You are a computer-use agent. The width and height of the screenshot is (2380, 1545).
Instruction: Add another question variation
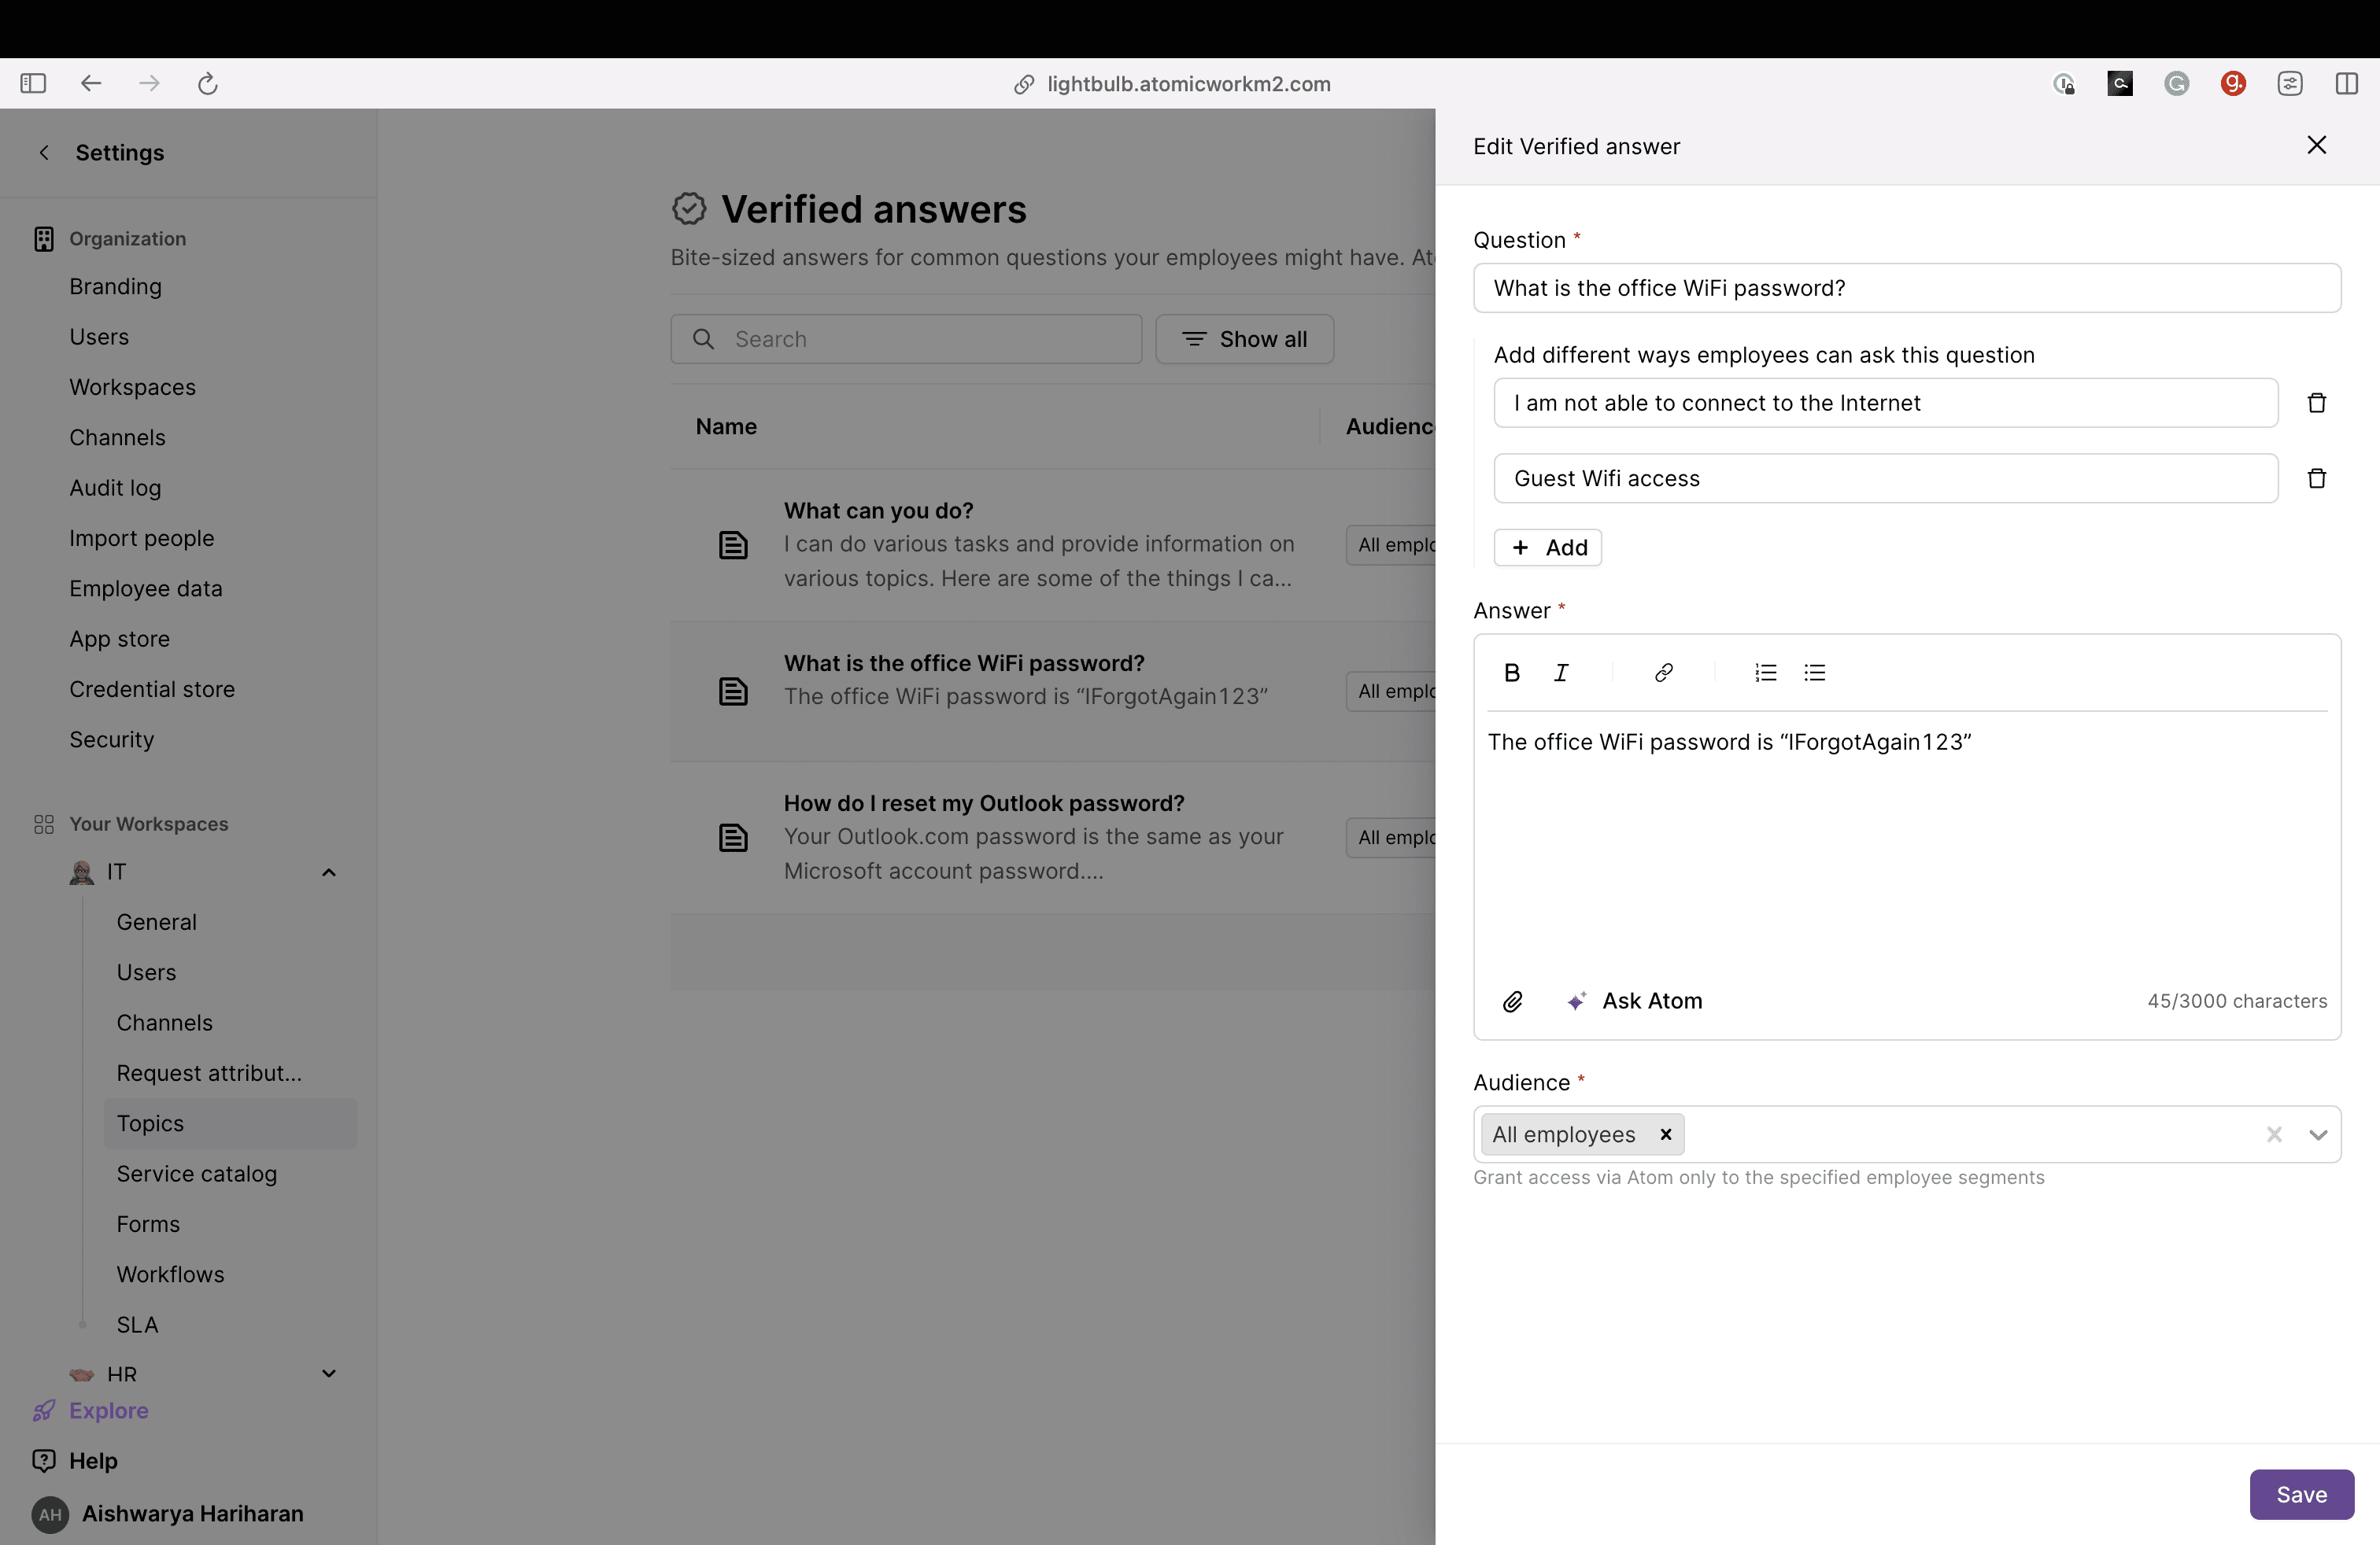click(x=1548, y=548)
